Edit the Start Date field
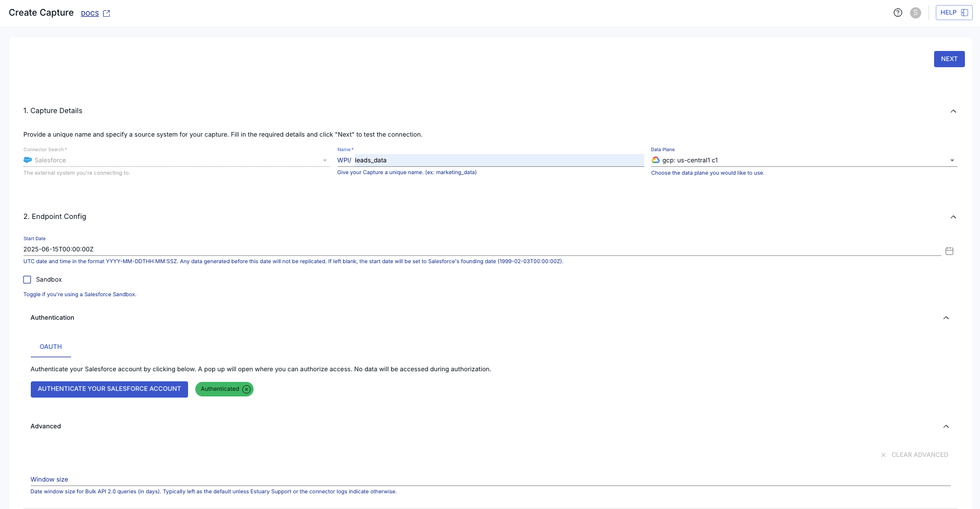This screenshot has width=980, height=509. 482,249
